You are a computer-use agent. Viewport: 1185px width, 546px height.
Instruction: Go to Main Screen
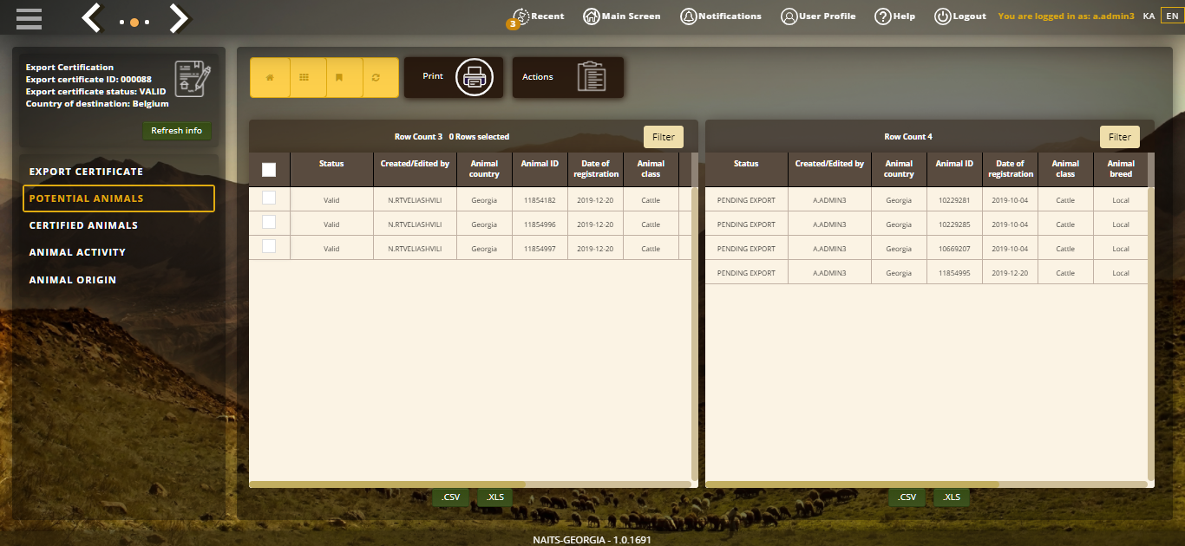tap(622, 16)
